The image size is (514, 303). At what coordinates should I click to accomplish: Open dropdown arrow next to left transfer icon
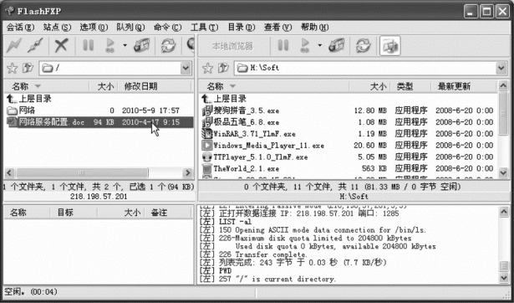[125, 45]
